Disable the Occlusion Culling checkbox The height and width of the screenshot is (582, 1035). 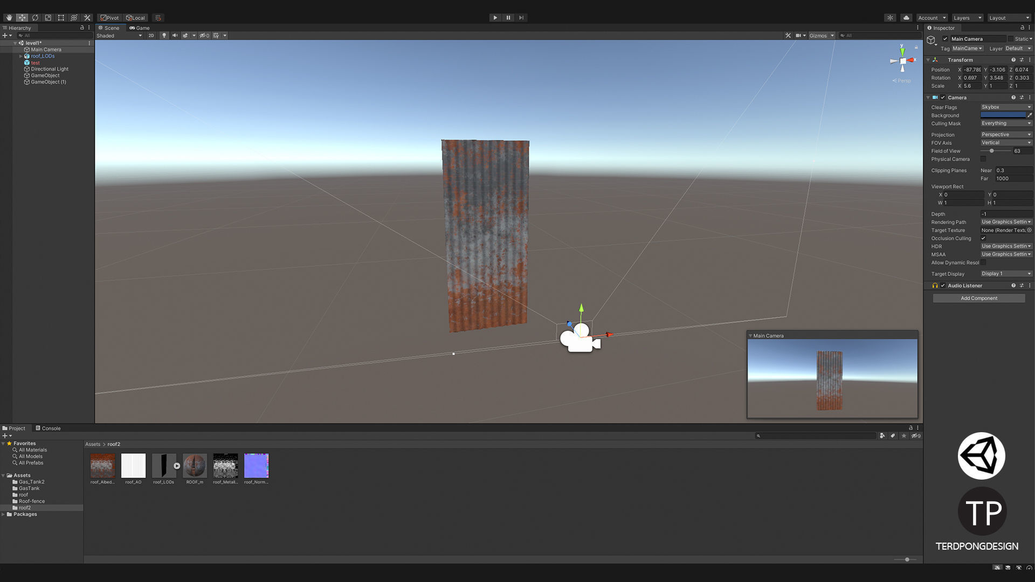pyautogui.click(x=983, y=238)
